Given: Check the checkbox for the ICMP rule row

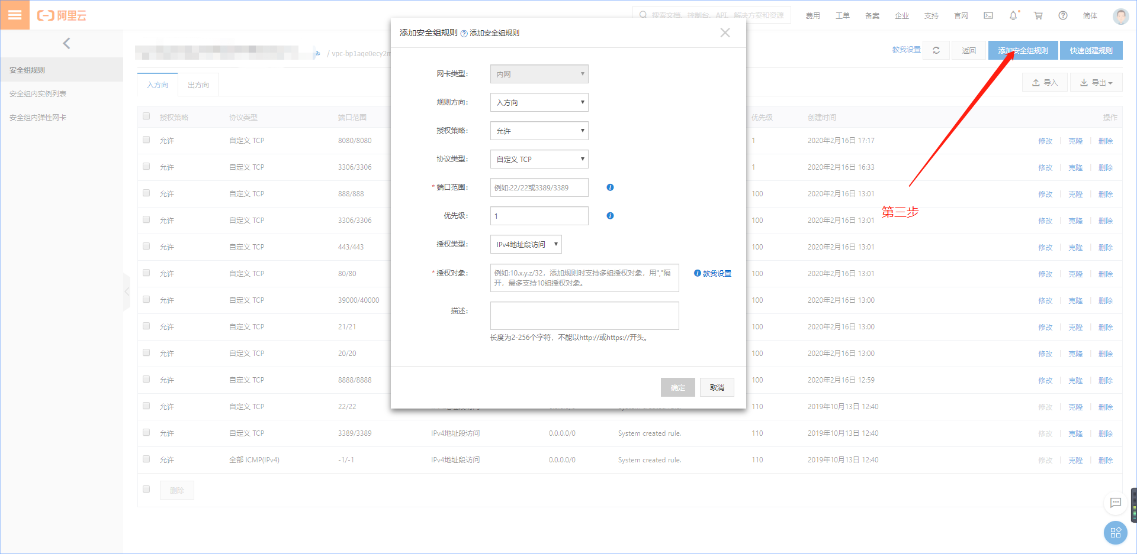Looking at the screenshot, I should [x=146, y=459].
